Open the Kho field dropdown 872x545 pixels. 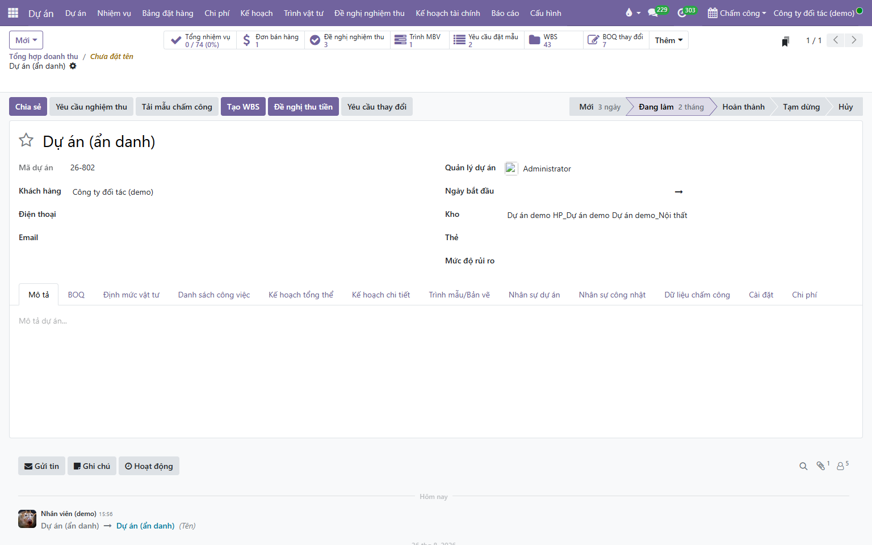[x=679, y=215]
